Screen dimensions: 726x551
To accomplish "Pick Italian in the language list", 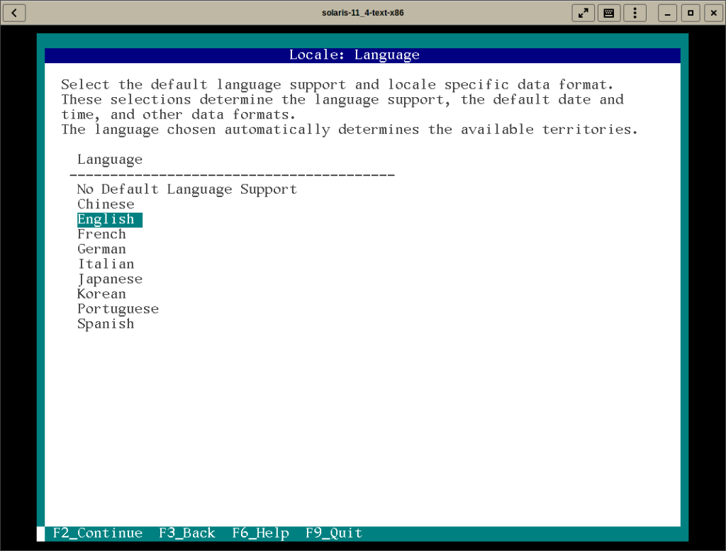I will point(106,264).
